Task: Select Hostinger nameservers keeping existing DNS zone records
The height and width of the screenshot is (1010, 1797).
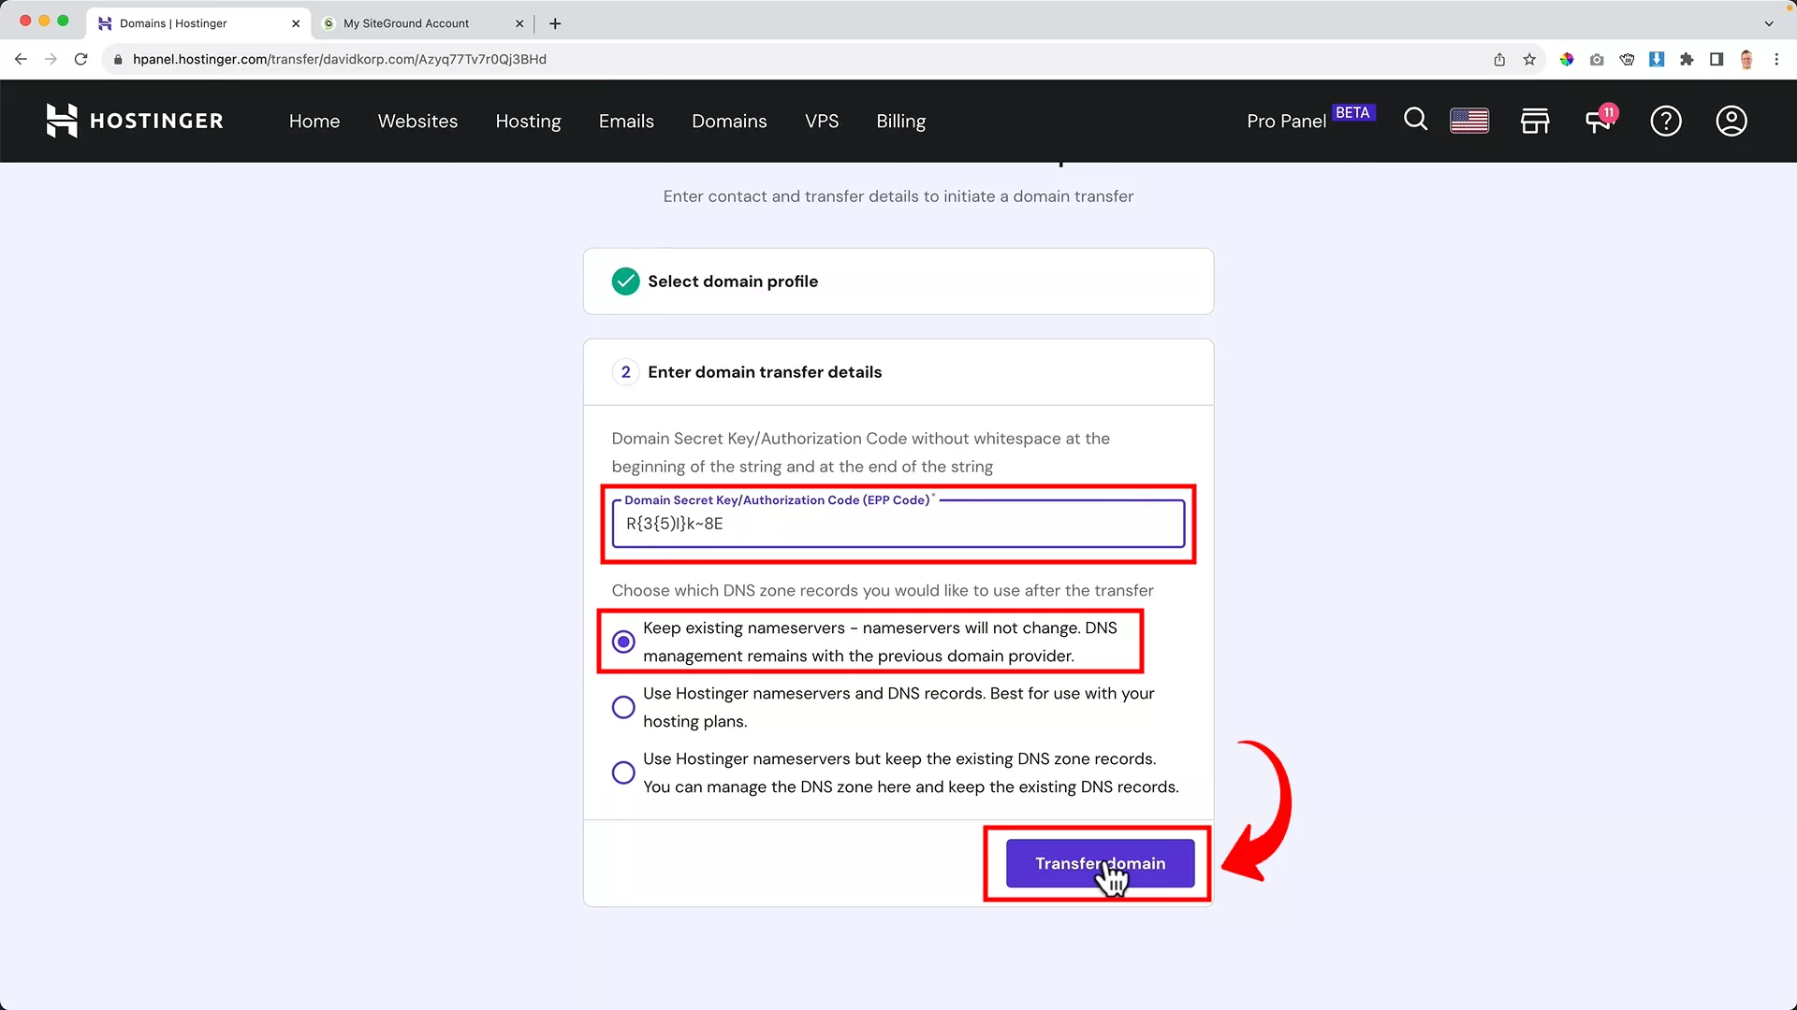Action: point(623,772)
